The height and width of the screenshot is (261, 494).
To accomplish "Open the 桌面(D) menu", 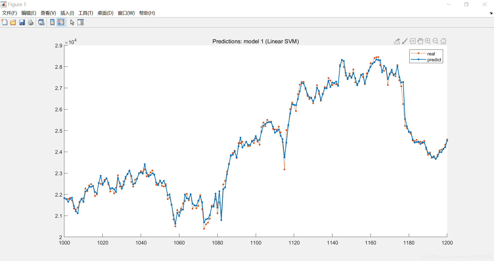I will coord(105,13).
